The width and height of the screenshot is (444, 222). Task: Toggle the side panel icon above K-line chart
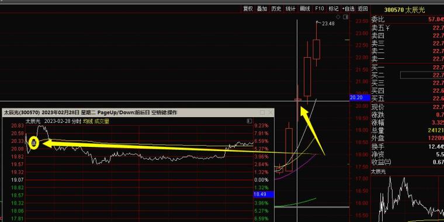tap(345, 17)
